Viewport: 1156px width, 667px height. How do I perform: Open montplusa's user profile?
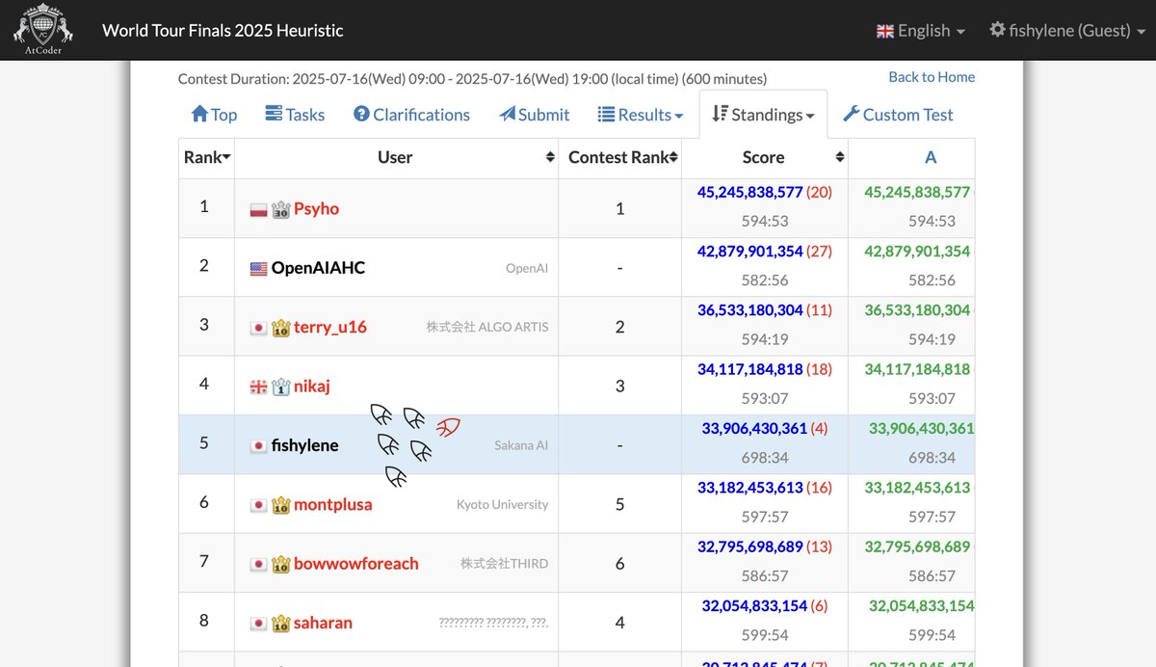[332, 504]
